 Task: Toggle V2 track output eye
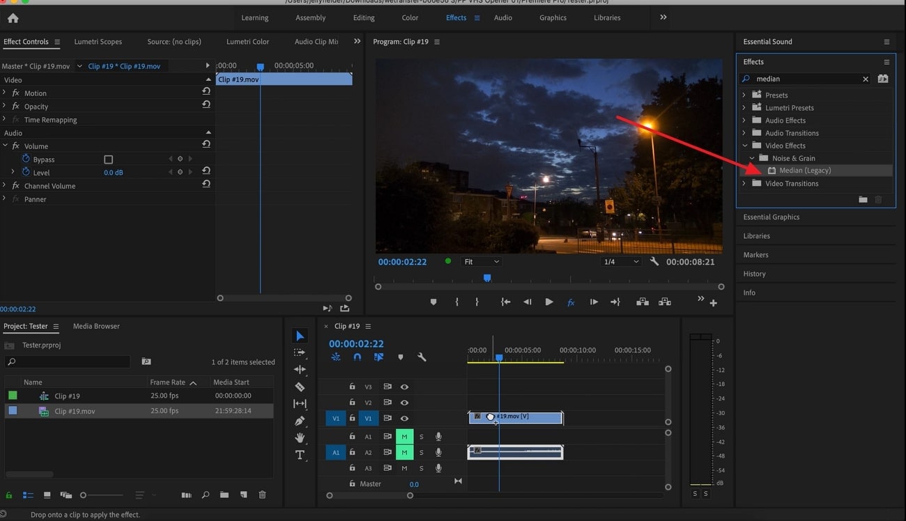click(x=404, y=403)
